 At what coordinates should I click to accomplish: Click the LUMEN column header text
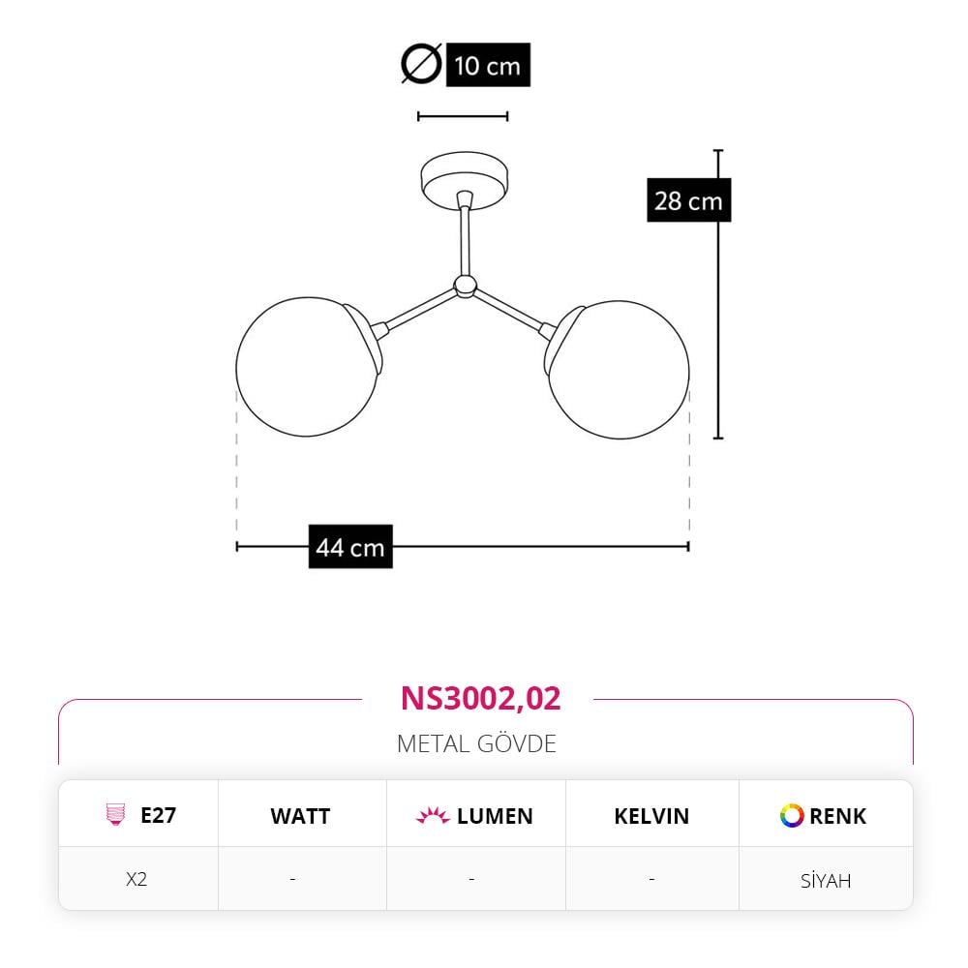[x=495, y=816]
